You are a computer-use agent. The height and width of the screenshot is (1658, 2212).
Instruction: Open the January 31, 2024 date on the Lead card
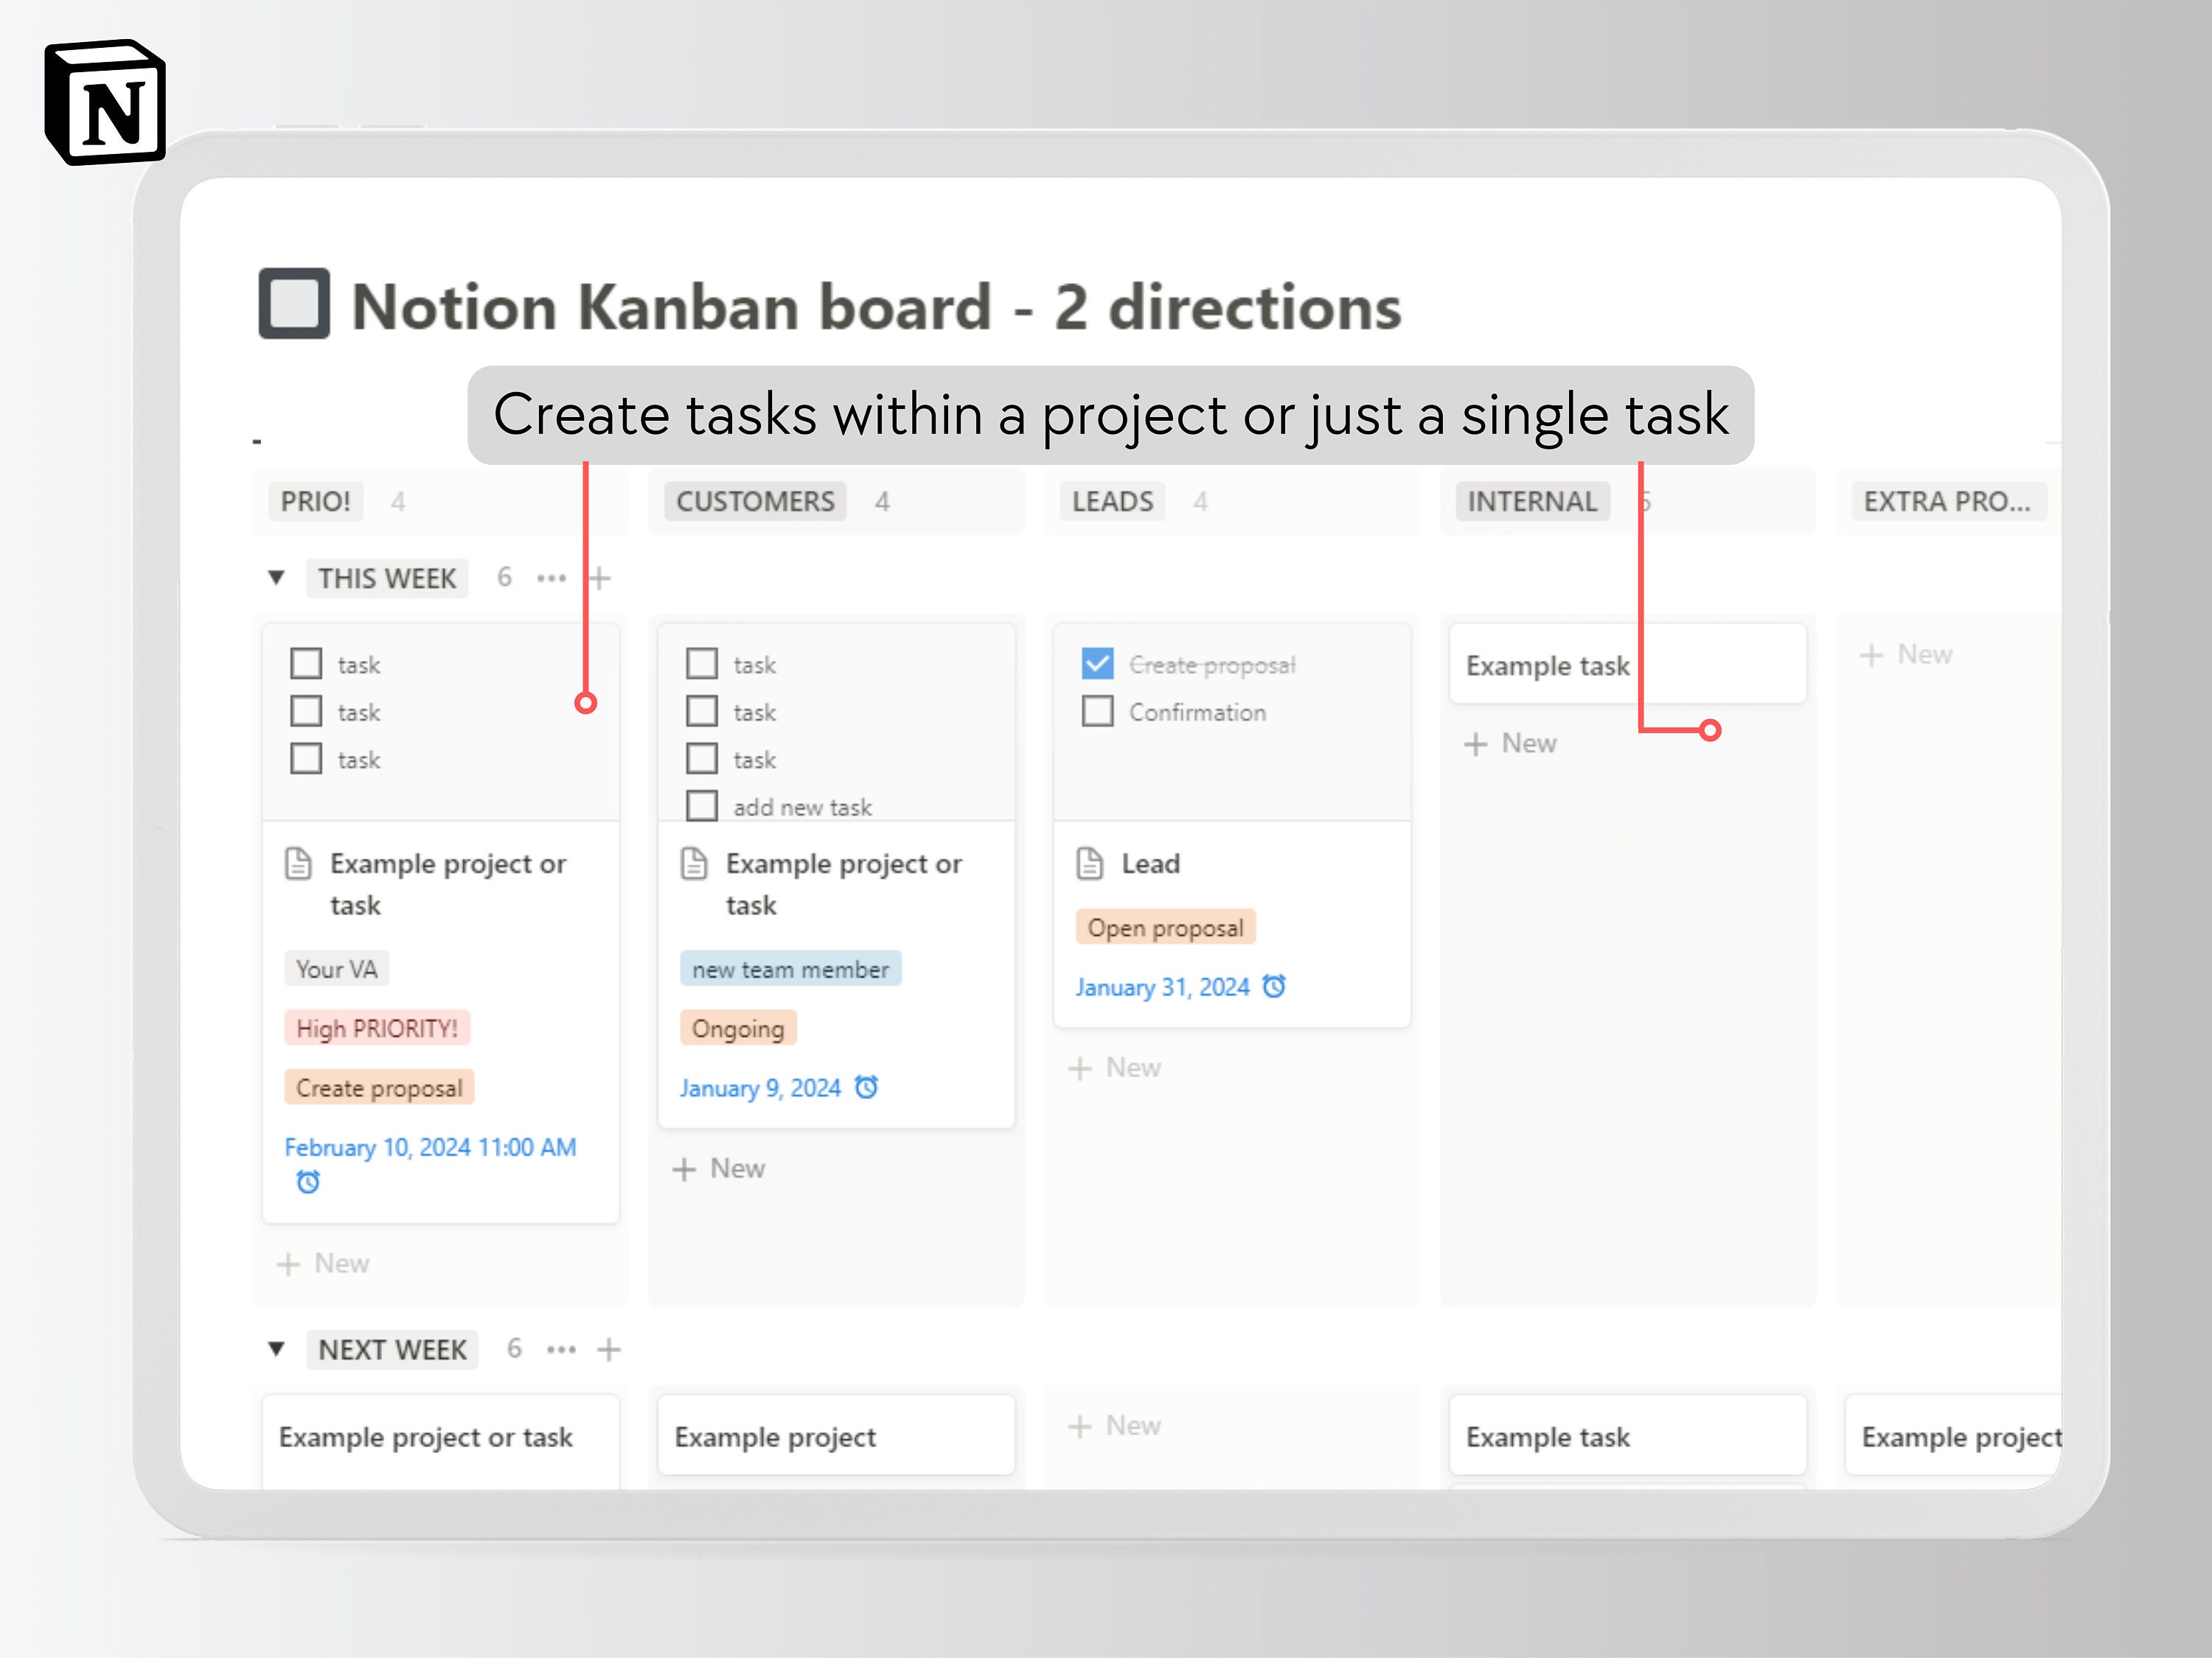[1163, 987]
